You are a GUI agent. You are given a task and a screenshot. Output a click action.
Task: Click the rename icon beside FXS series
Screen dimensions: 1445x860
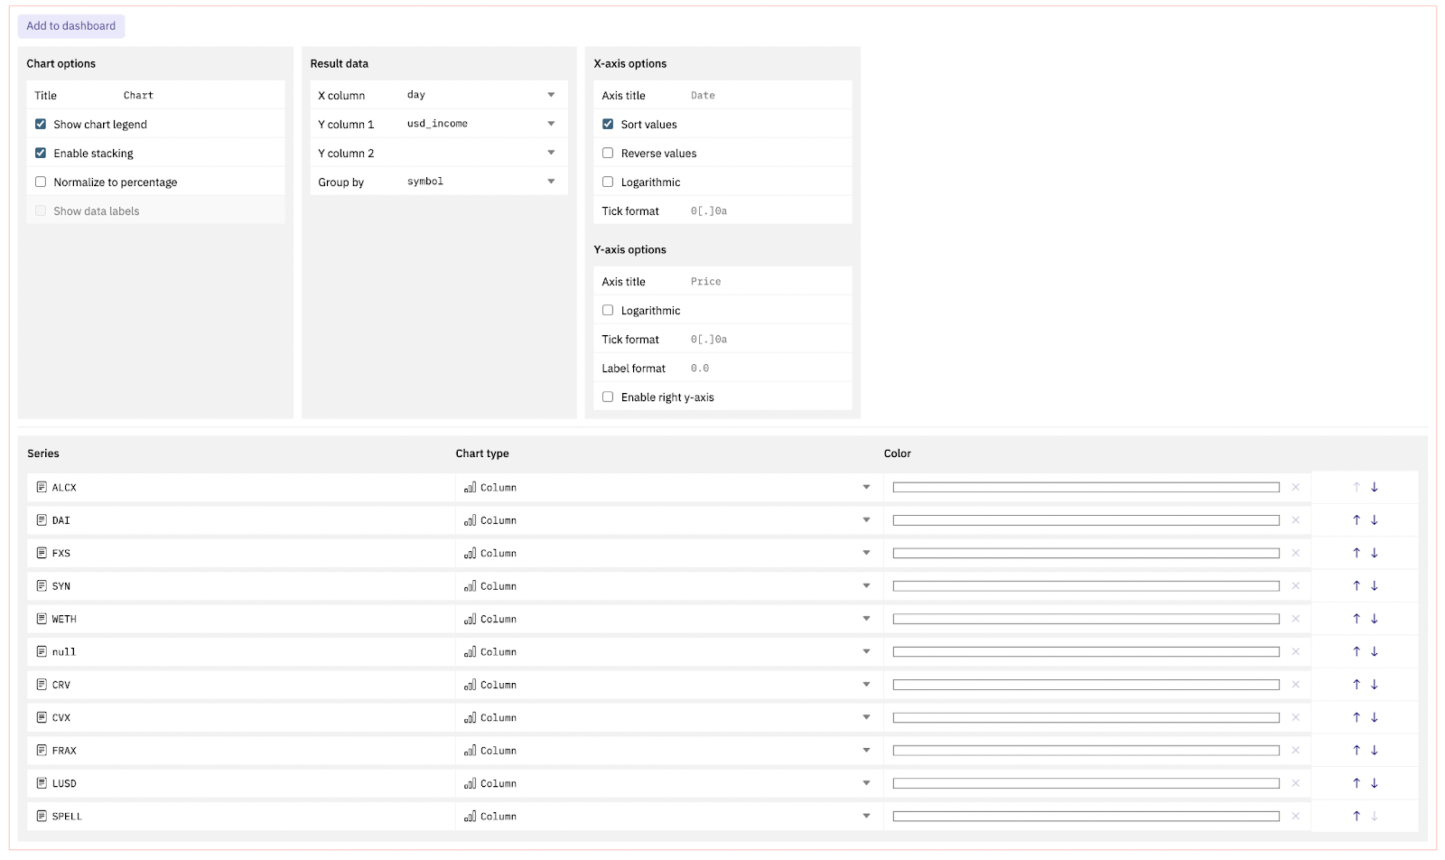point(42,553)
